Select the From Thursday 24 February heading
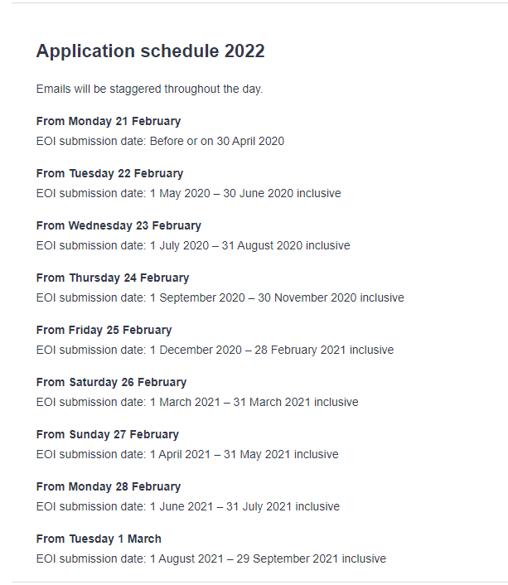 pyautogui.click(x=113, y=278)
